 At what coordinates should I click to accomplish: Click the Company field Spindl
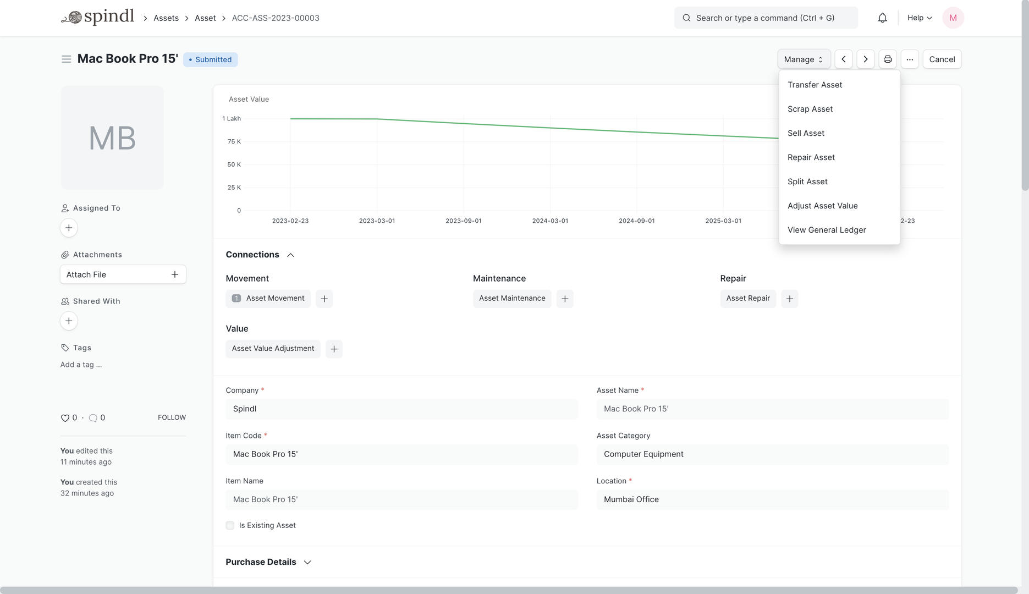[x=401, y=409]
